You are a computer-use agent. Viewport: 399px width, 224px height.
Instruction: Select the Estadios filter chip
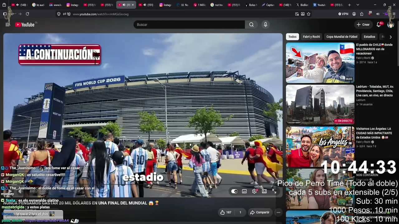point(369,37)
